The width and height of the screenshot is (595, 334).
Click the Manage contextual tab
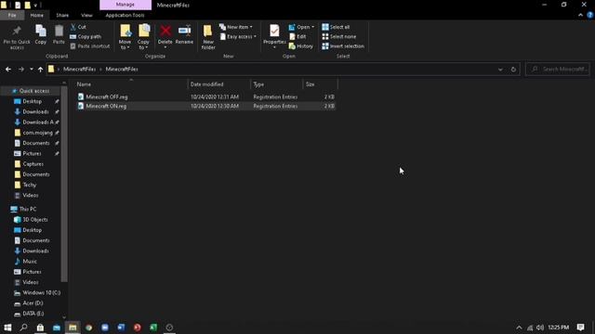[x=126, y=5]
